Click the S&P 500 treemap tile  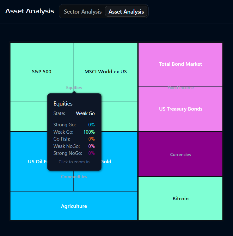click(42, 72)
